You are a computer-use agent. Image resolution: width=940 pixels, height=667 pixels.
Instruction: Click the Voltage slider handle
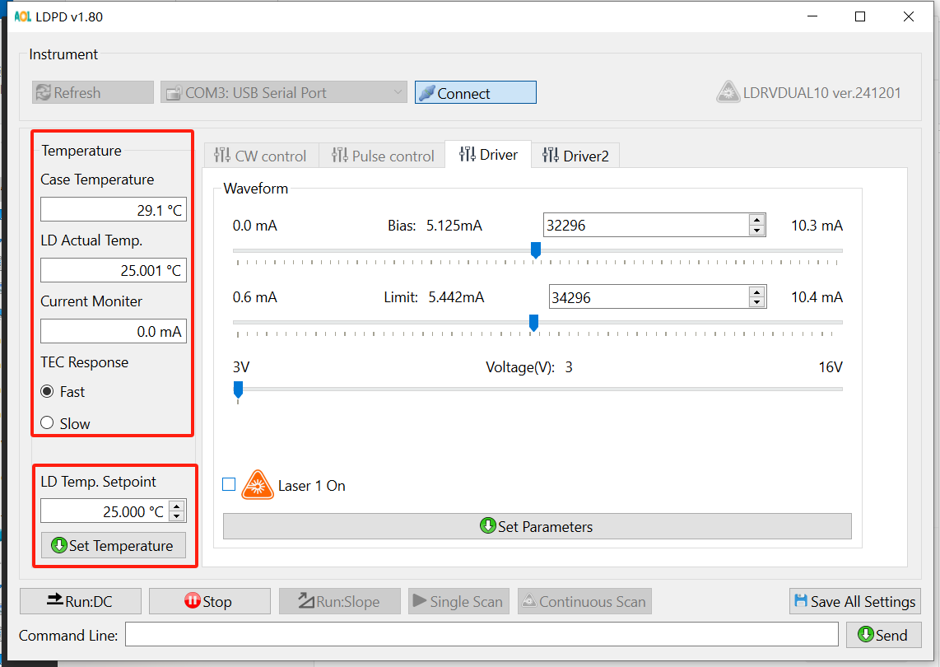[x=238, y=389]
